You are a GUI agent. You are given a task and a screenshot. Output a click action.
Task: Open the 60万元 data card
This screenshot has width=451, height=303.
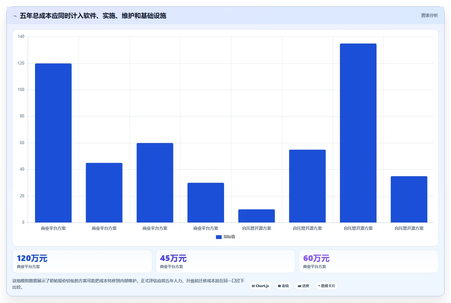tap(369, 261)
